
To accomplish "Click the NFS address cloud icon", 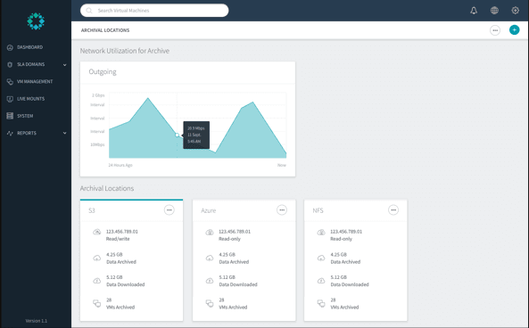I will coord(321,232).
